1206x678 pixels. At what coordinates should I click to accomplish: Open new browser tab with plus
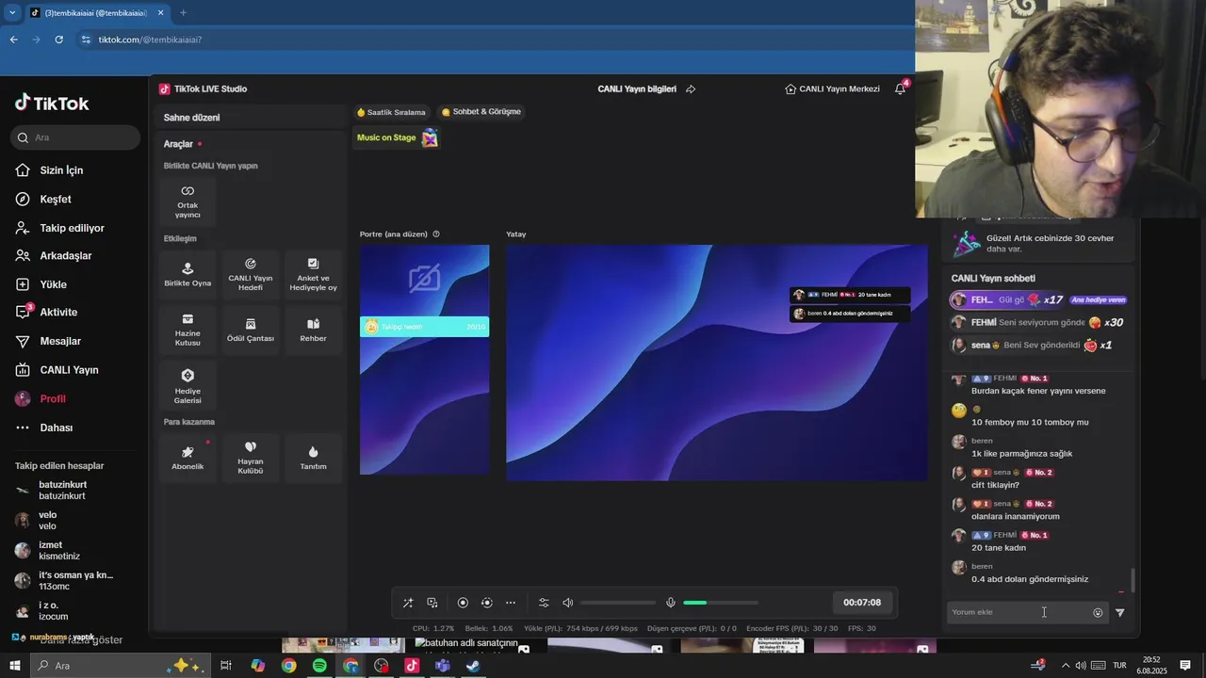(x=183, y=12)
